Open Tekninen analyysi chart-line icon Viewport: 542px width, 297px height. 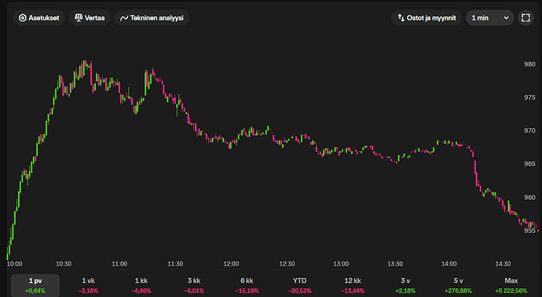click(124, 18)
